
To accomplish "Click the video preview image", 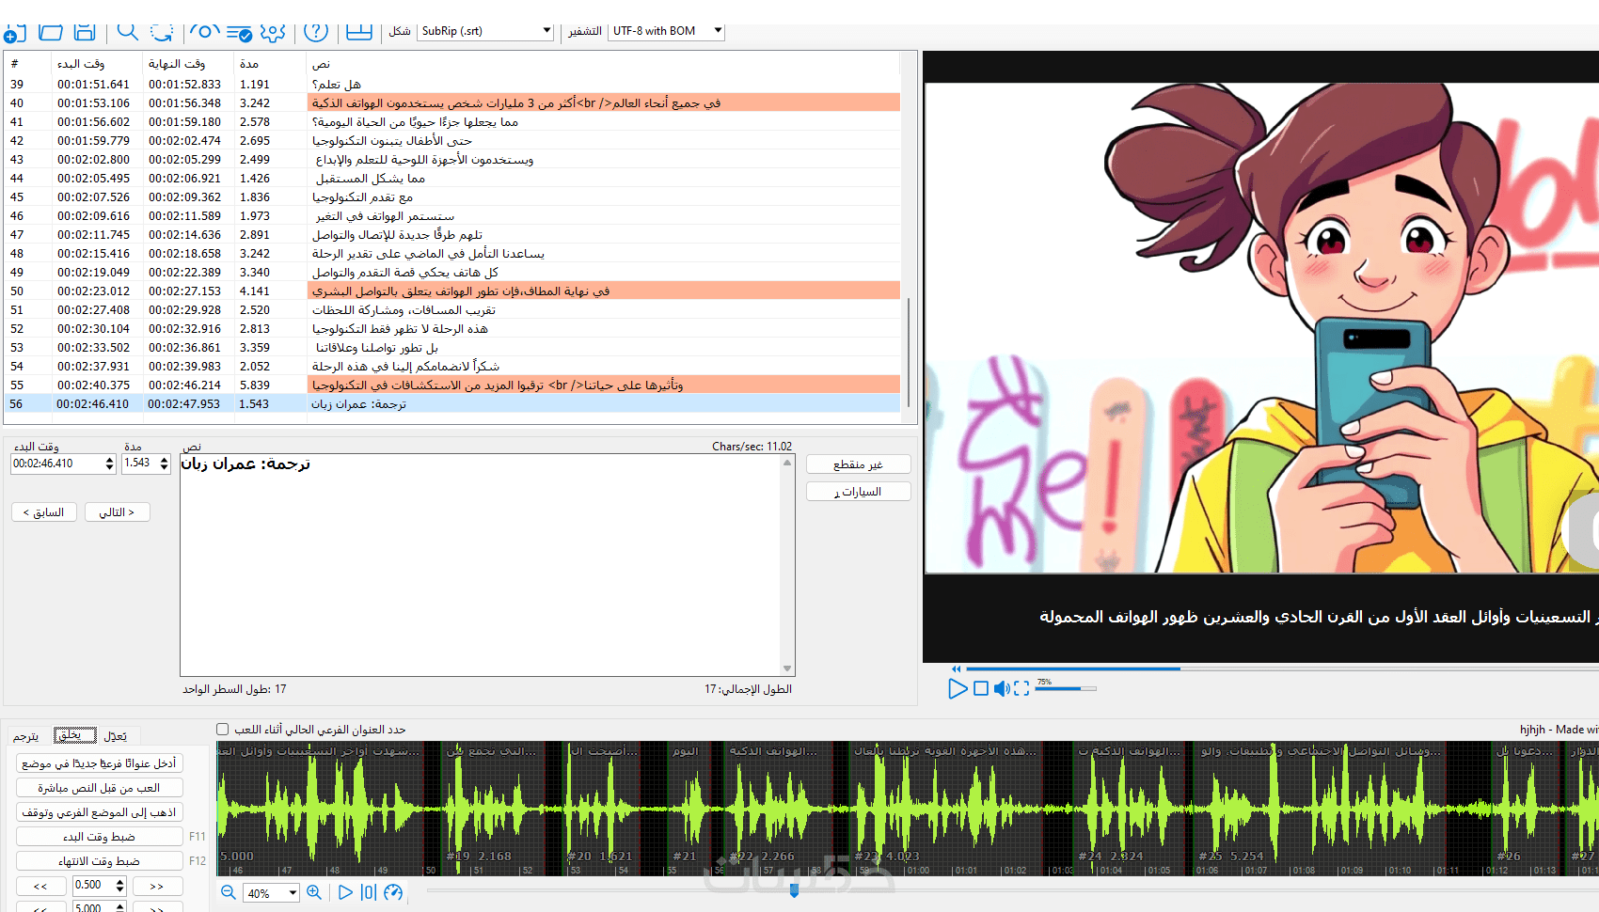I will click(x=1261, y=328).
